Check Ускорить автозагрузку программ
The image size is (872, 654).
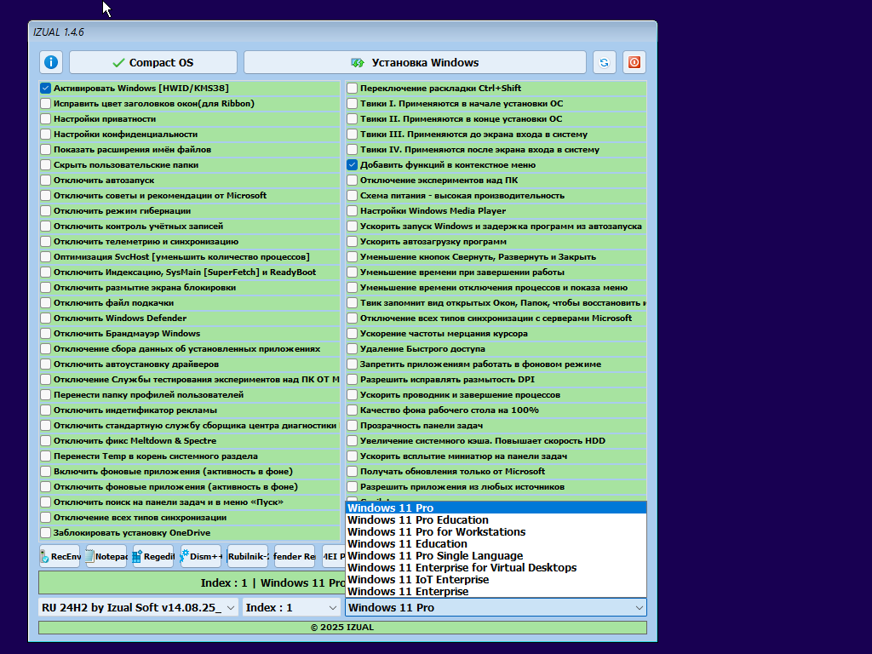pos(352,241)
